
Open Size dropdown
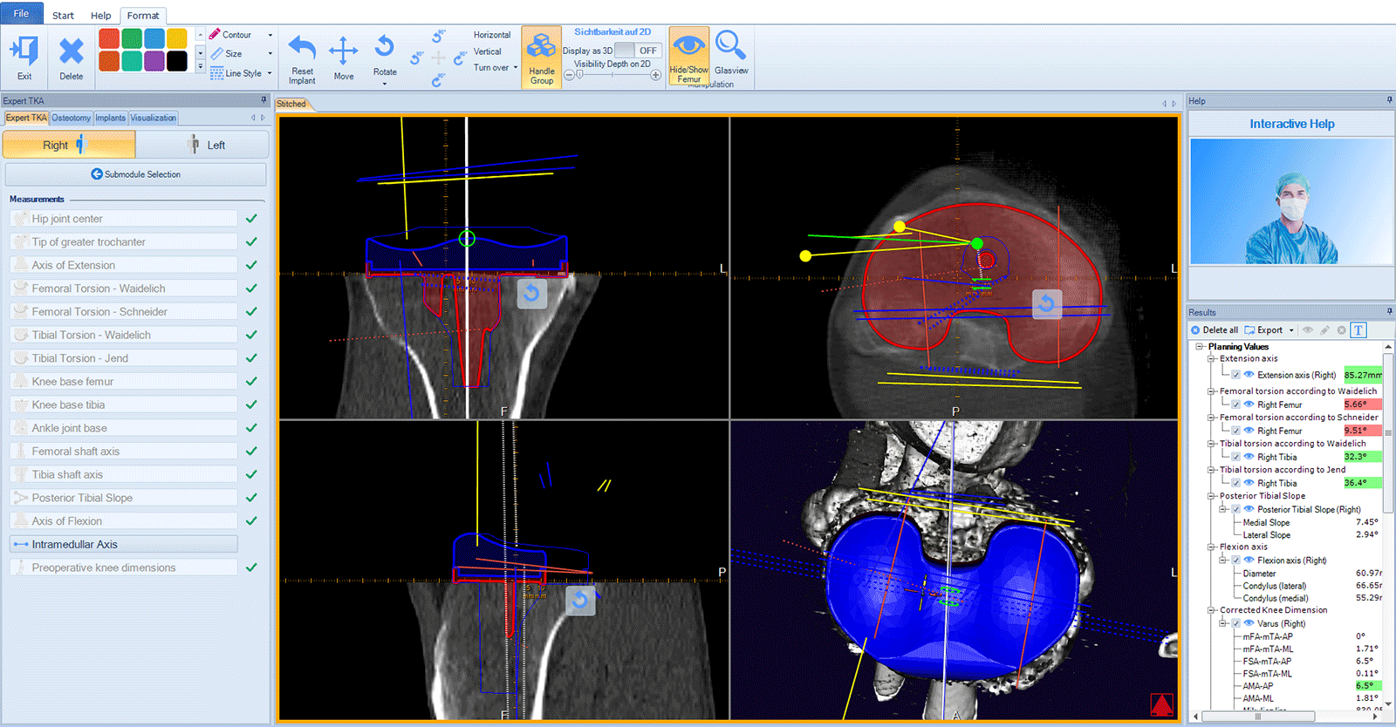coord(270,54)
